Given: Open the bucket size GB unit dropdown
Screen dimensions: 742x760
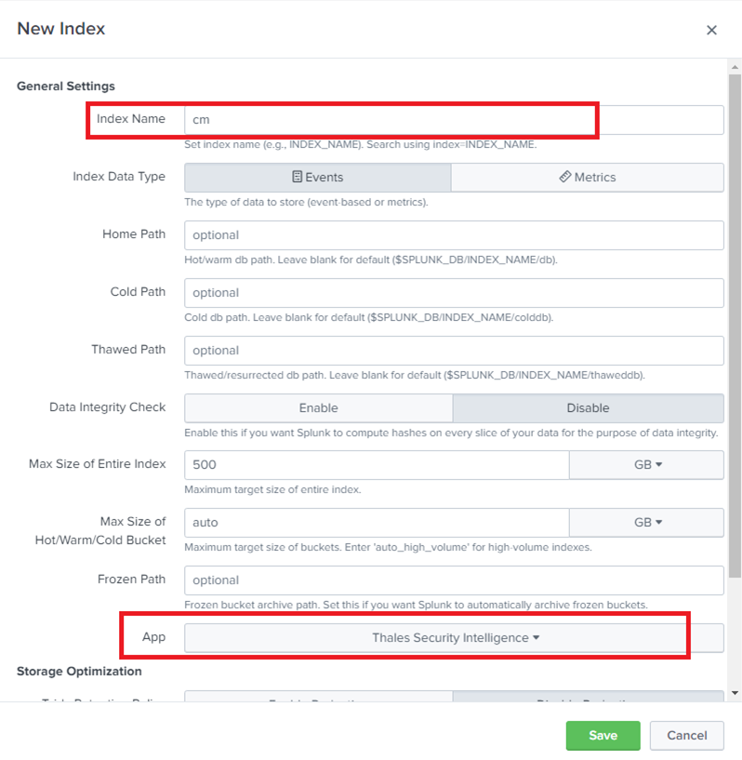Looking at the screenshot, I should click(646, 522).
